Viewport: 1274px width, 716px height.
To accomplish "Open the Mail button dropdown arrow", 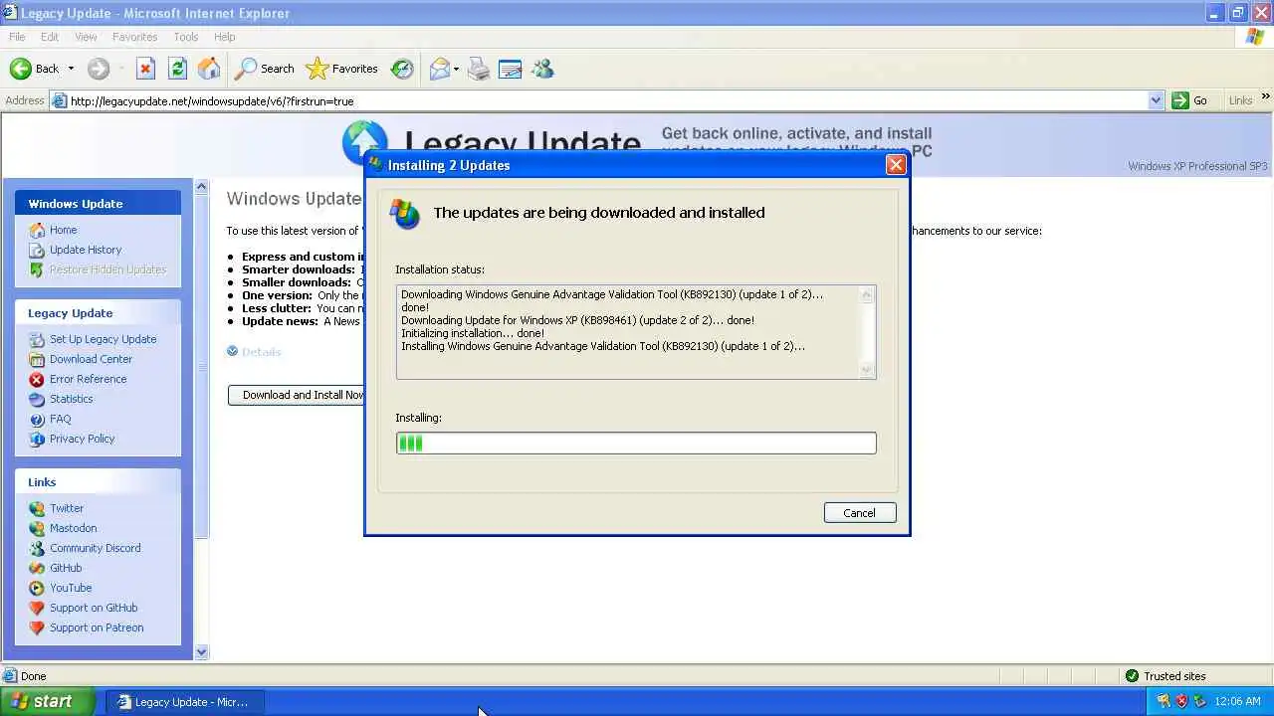I will pyautogui.click(x=456, y=69).
